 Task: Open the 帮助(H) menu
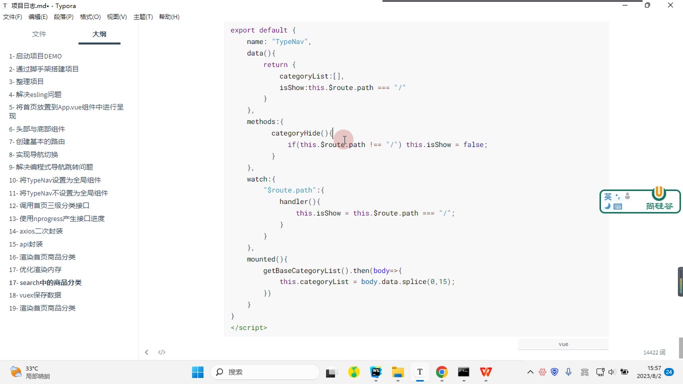(169, 17)
